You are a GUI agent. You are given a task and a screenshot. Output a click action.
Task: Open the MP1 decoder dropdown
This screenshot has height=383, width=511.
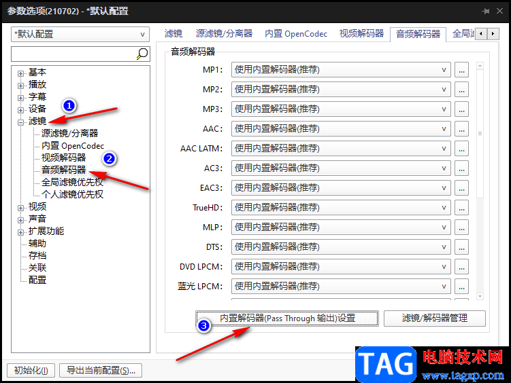click(x=341, y=70)
